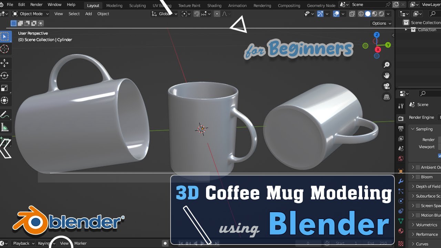Viewport: 441px width, 248px height.
Task: Toggle X-ray view
Action: 352,14
